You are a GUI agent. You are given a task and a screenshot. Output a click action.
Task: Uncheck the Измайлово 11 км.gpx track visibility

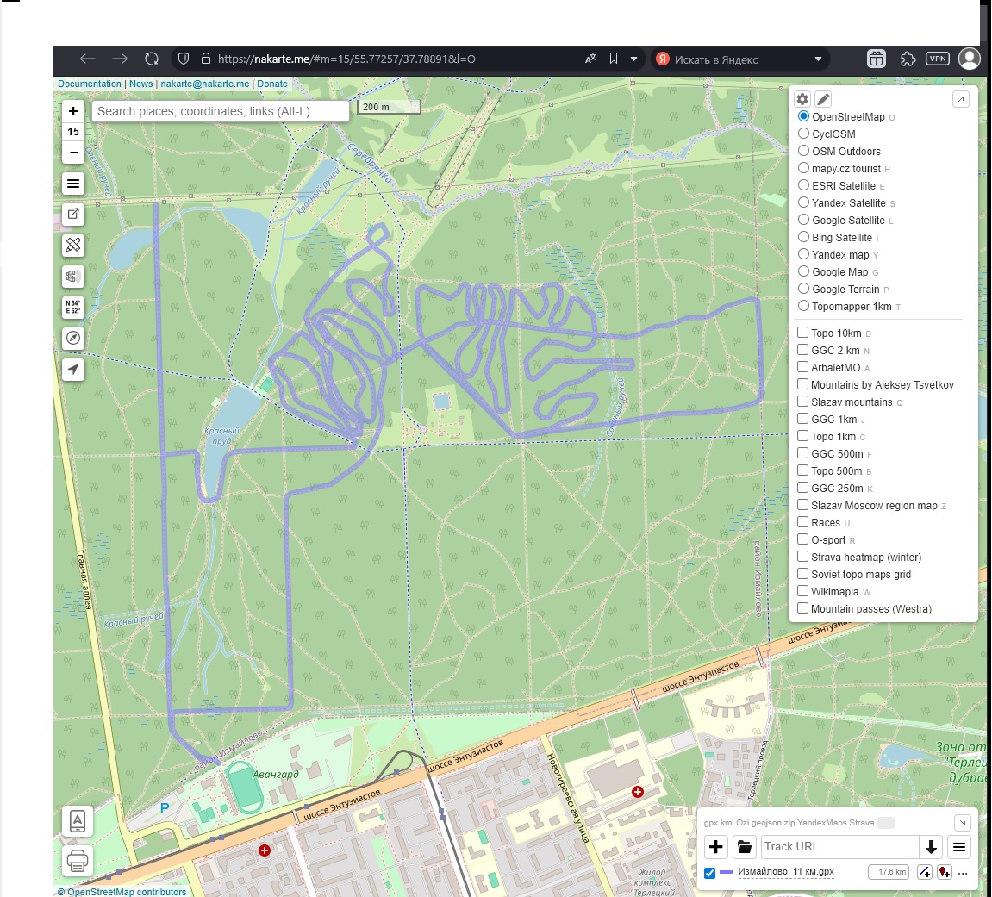pos(709,873)
